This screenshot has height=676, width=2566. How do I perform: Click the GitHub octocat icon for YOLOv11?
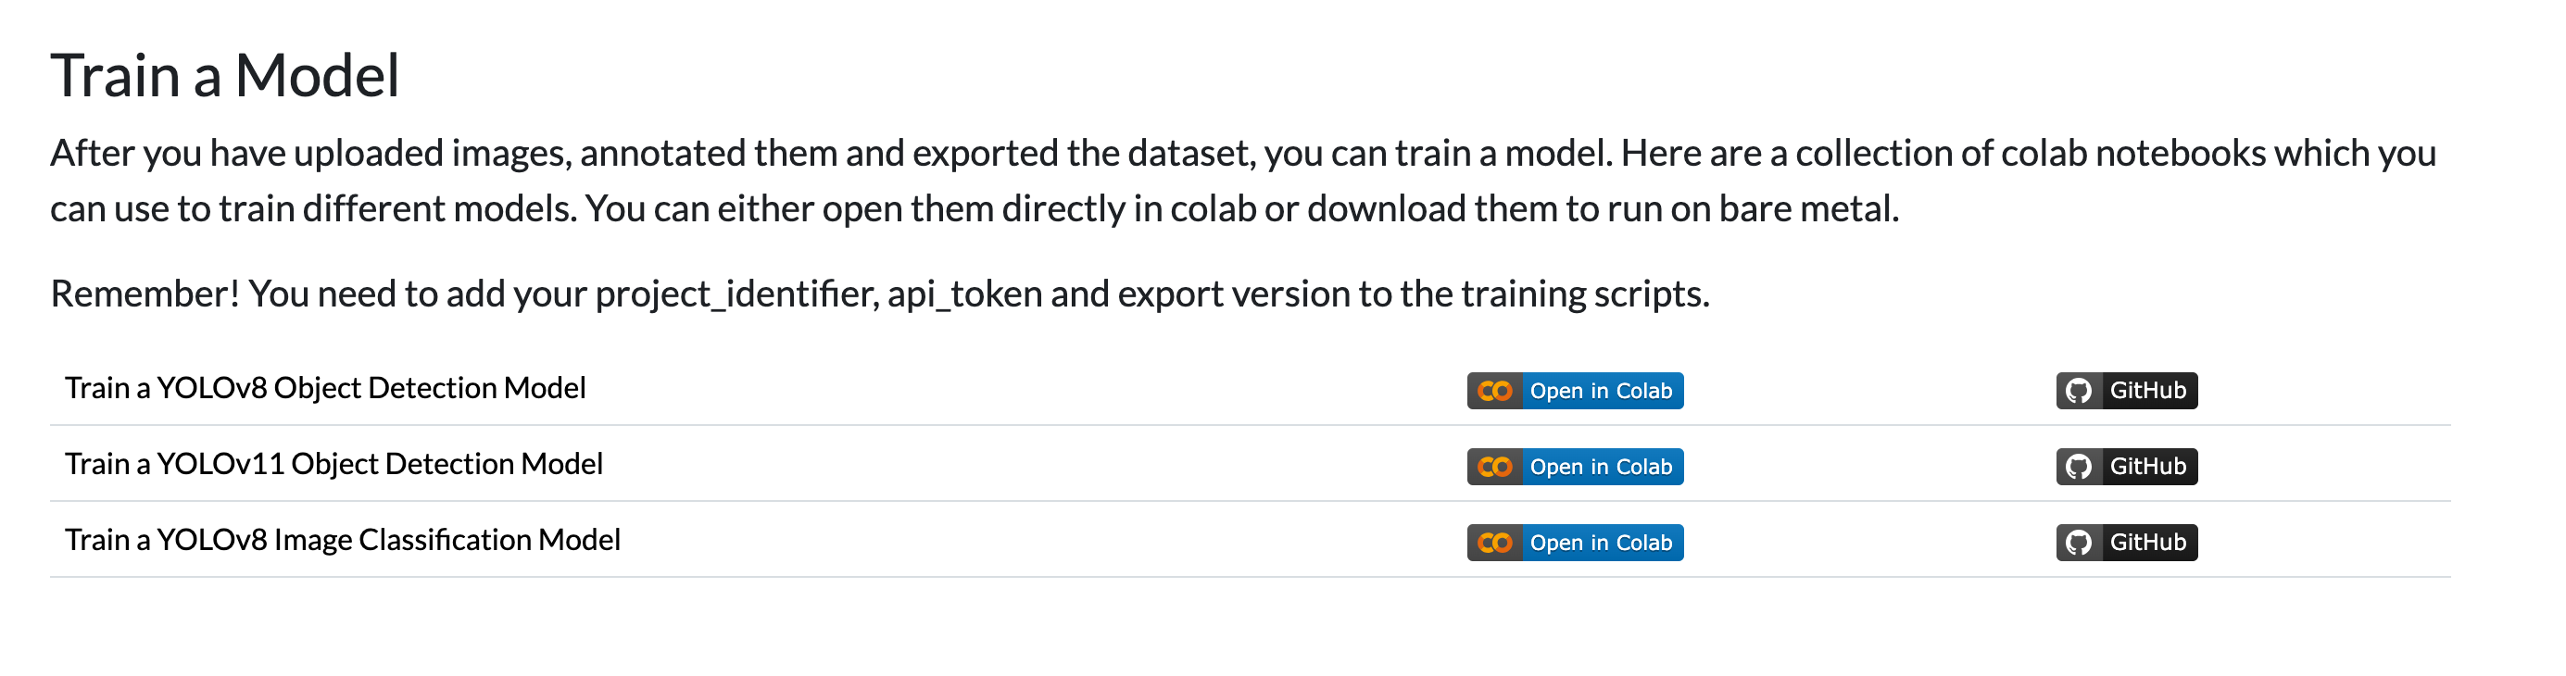coord(2079,467)
